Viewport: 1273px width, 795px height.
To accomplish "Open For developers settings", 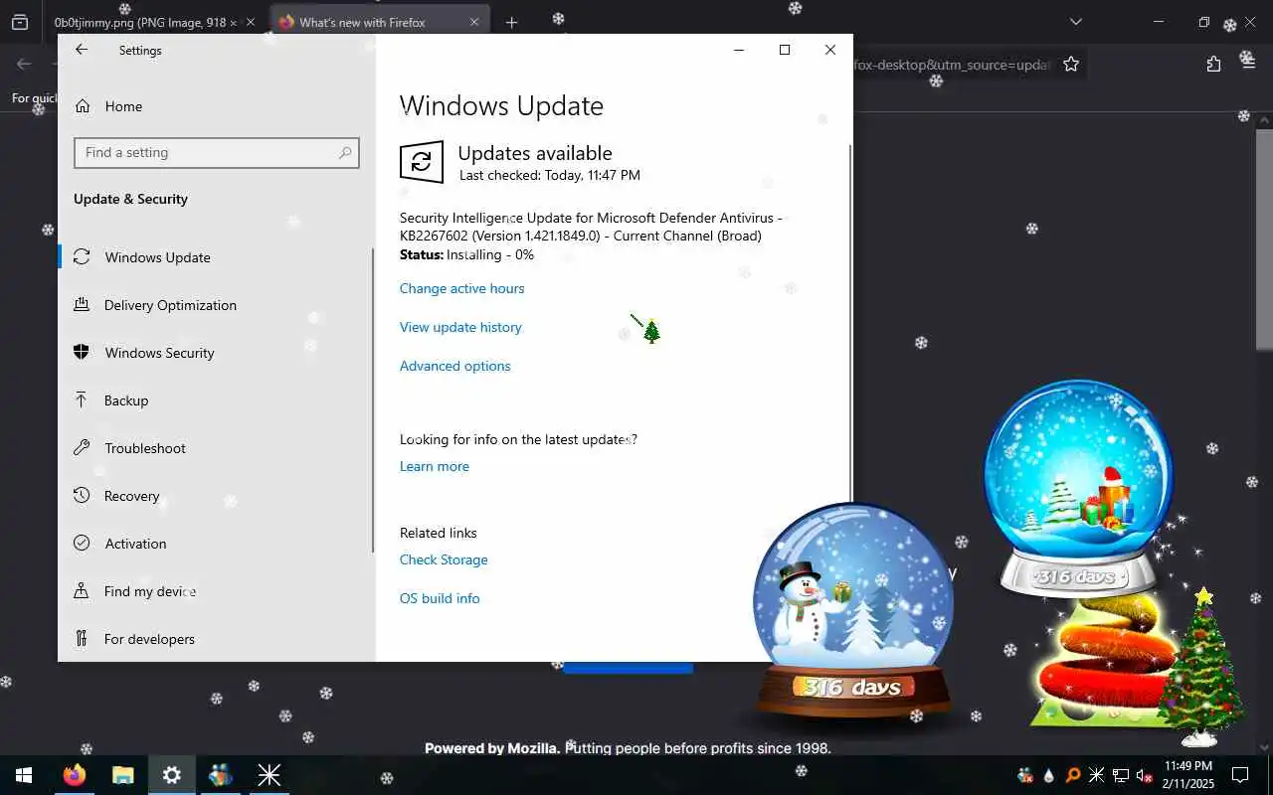I will (x=217, y=639).
